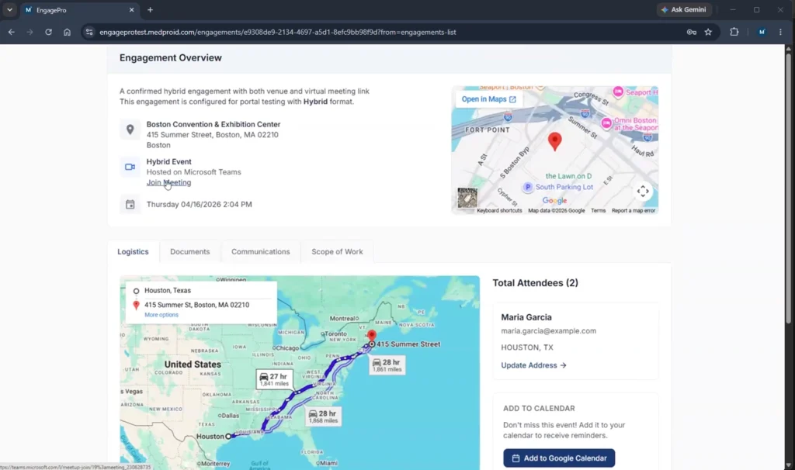Select the 28 hr 1,868 miles route
Image resolution: width=795 pixels, height=470 pixels.
[x=323, y=416]
